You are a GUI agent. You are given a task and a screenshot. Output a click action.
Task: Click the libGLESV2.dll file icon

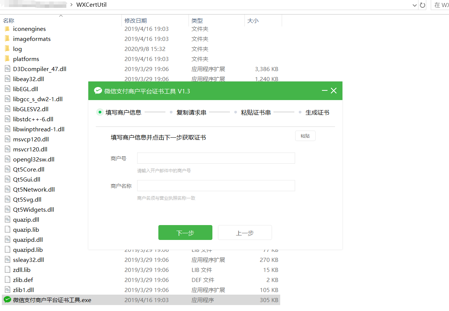[x=7, y=109]
